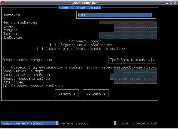Close the posixru@my-pc terminal window
Screen dimensions: 178x129
coord(175,3)
